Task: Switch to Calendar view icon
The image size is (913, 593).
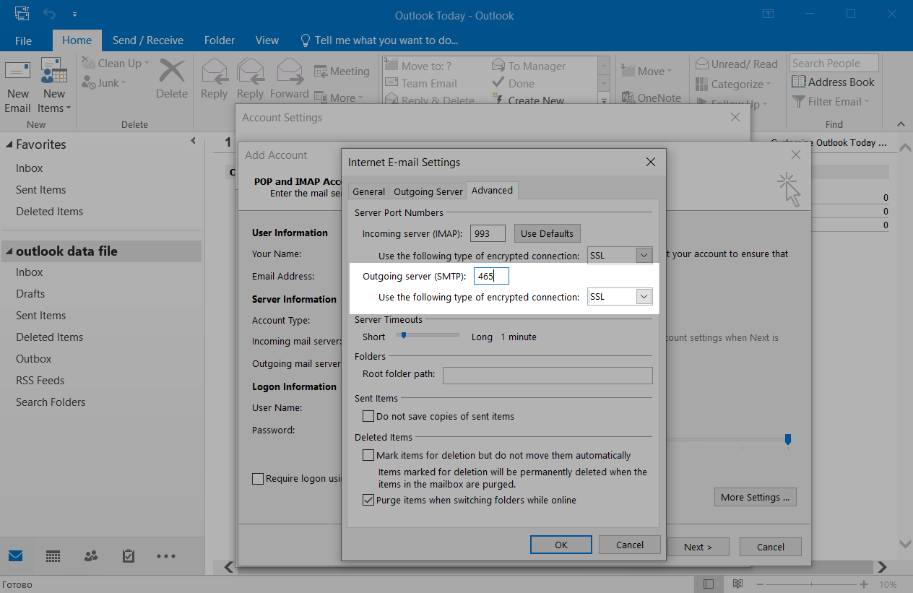Action: [x=53, y=556]
